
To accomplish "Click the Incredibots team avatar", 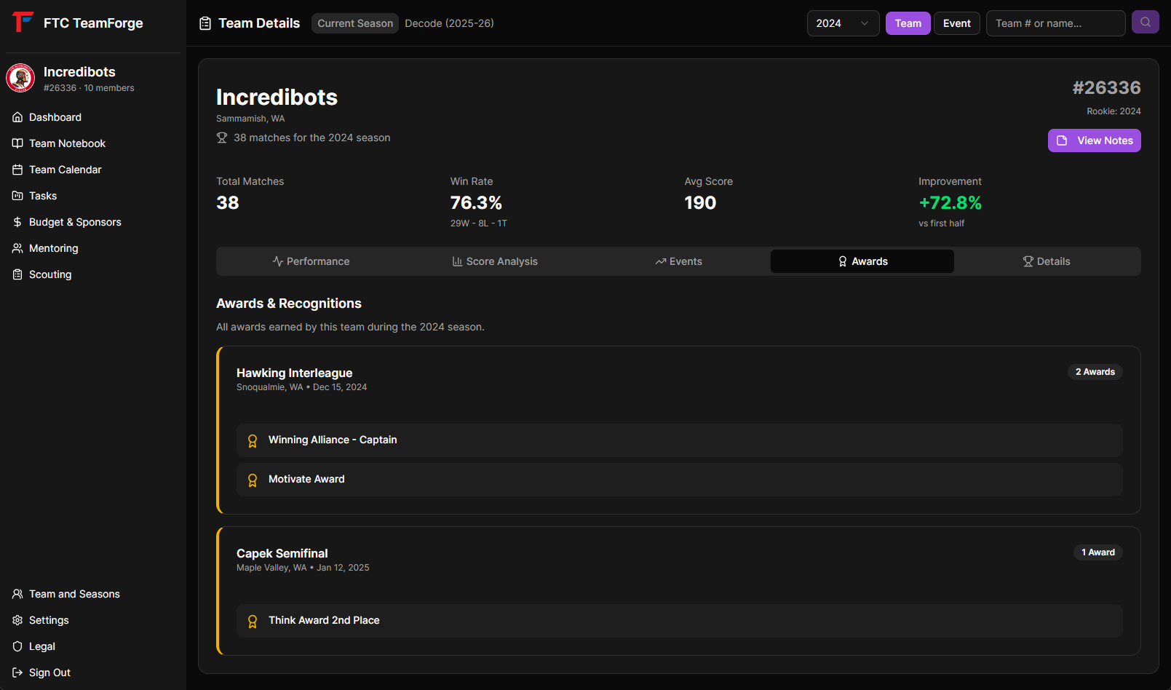I will (20, 78).
